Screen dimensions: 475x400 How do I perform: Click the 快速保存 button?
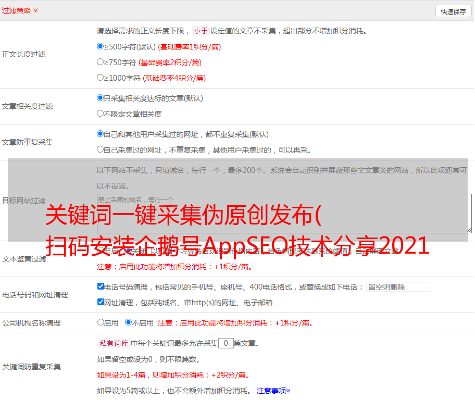(x=453, y=11)
